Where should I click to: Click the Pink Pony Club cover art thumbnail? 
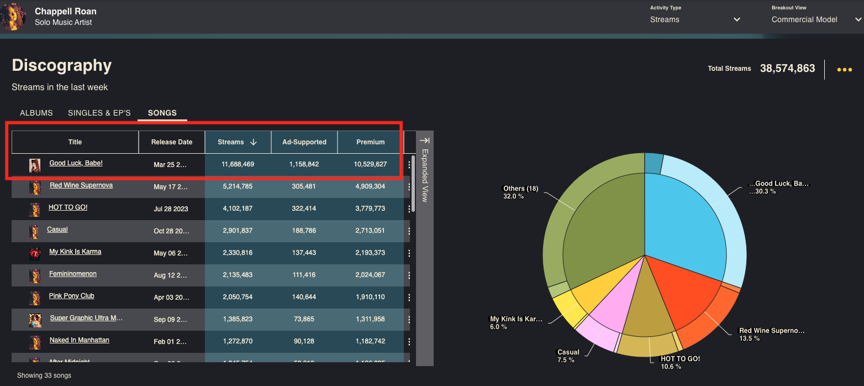pyautogui.click(x=35, y=298)
